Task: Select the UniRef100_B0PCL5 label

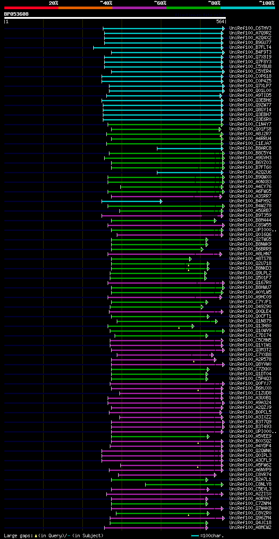Action: point(250,412)
